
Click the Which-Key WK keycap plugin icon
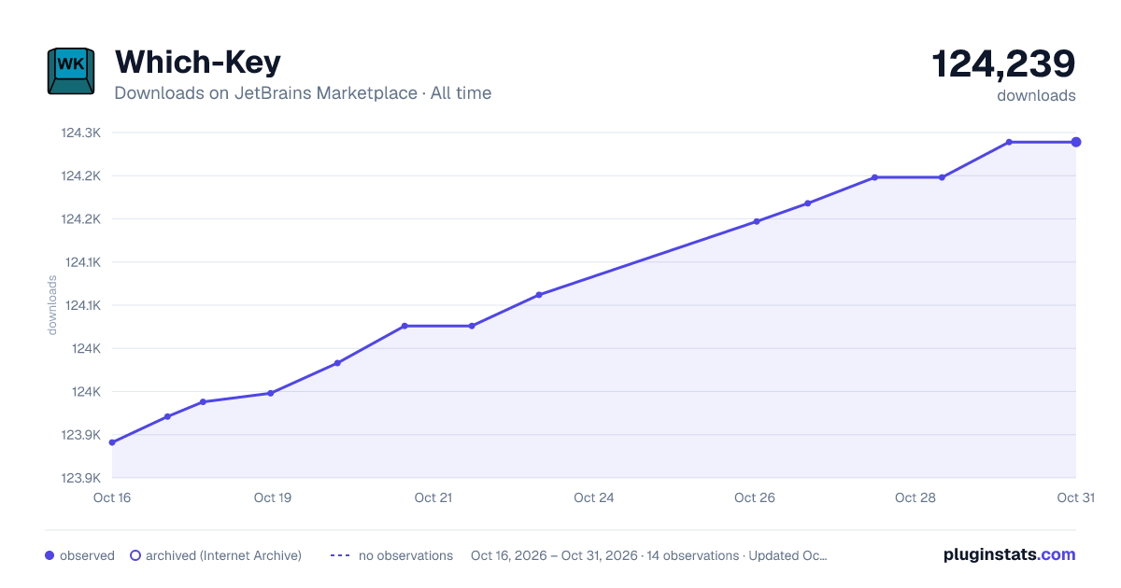coord(71,71)
